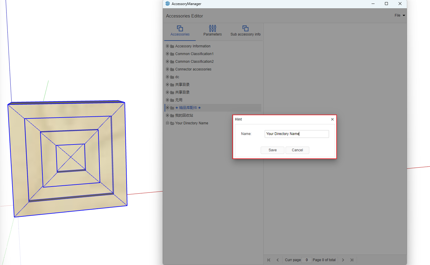Click Cancel in the Hint dialog

click(x=297, y=150)
